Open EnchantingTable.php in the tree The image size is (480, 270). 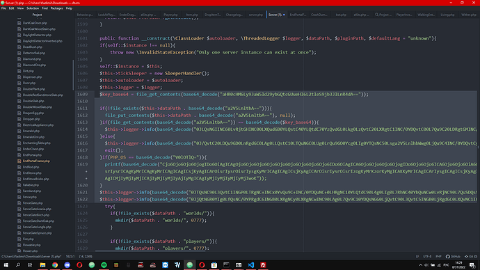tap(36, 143)
